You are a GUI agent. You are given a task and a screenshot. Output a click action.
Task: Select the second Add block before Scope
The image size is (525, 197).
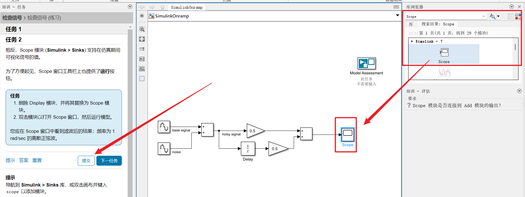(x=306, y=134)
